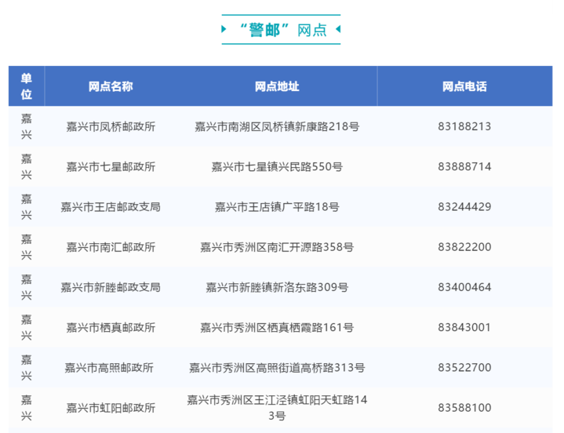This screenshot has width=564, height=433.
Task: Select phone number 83188213
Action: point(464,126)
